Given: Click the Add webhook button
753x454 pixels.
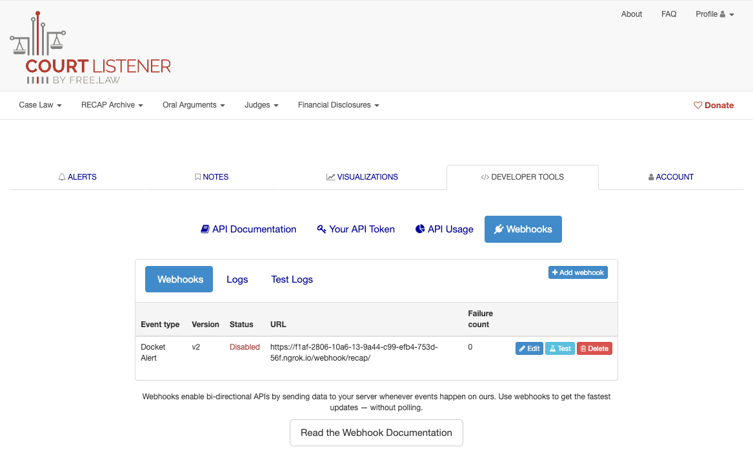Looking at the screenshot, I should coord(577,272).
